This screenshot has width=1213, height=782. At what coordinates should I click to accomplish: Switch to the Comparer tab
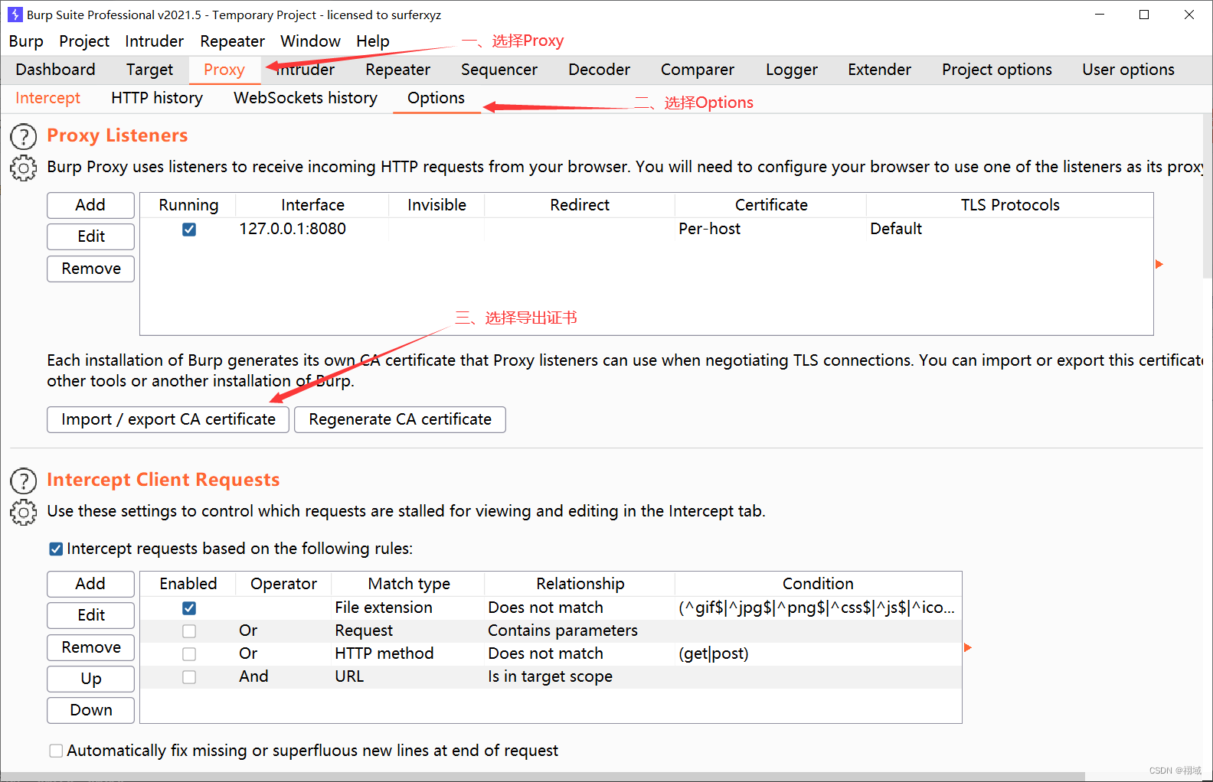click(x=698, y=70)
